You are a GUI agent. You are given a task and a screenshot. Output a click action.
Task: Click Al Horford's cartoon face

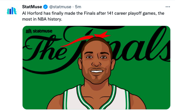tap(97, 61)
